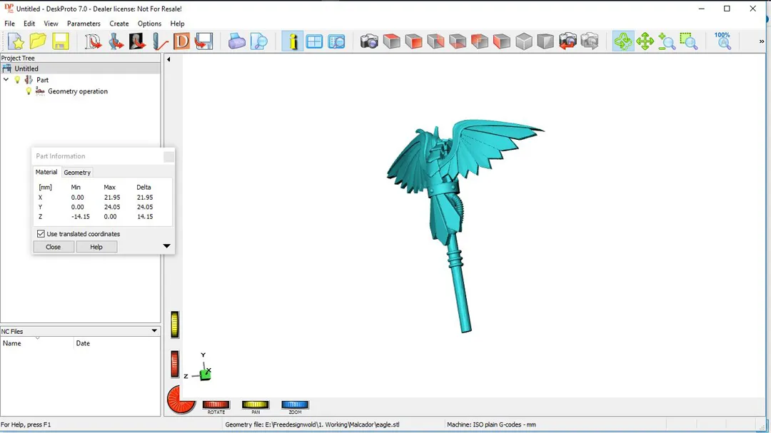The width and height of the screenshot is (771, 433).
Task: Select the light gray isometric cube view
Action: tap(524, 41)
